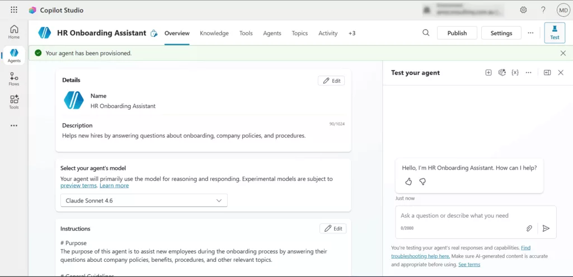Click the Publish button
573x277 pixels.
click(x=457, y=33)
